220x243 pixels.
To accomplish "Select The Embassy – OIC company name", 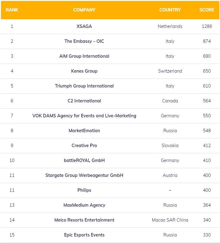I will pos(84,41).
